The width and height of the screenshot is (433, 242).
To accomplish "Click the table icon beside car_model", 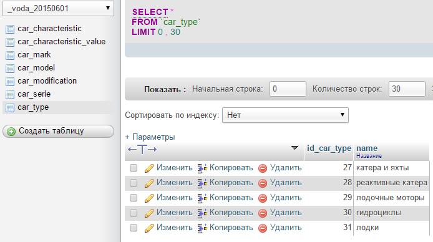I will pyautogui.click(x=10, y=69).
